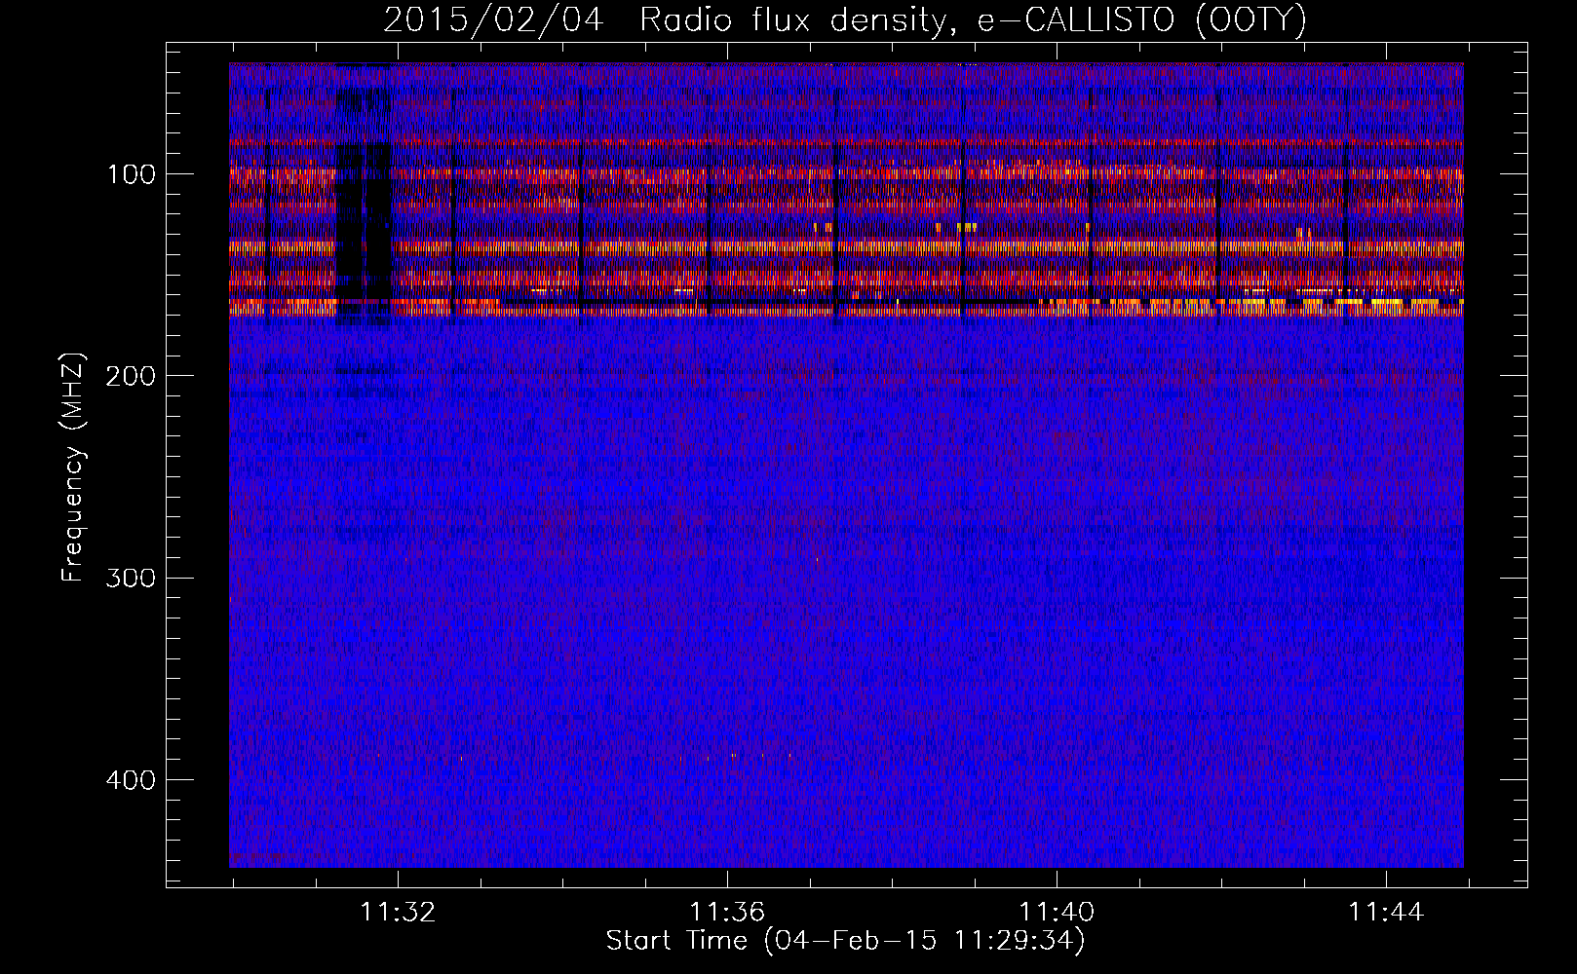Click the 400 frequency tick label
Screen dimensions: 1577x974
click(x=130, y=780)
